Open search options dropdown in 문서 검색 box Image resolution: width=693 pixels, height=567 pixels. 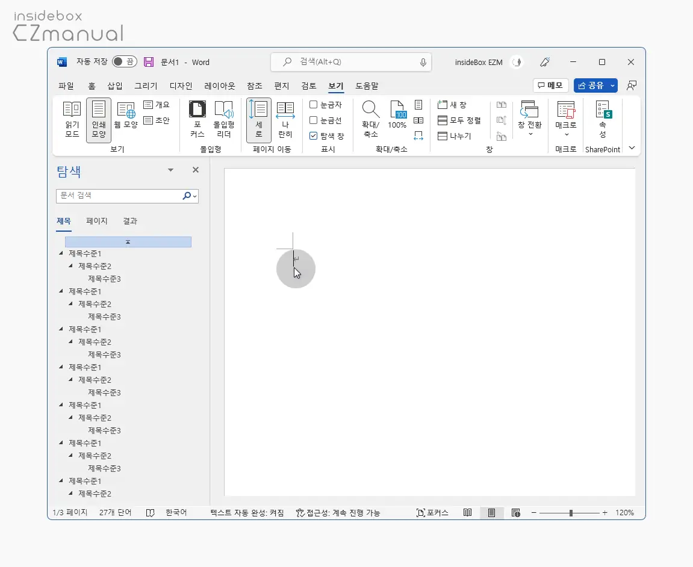pos(194,196)
